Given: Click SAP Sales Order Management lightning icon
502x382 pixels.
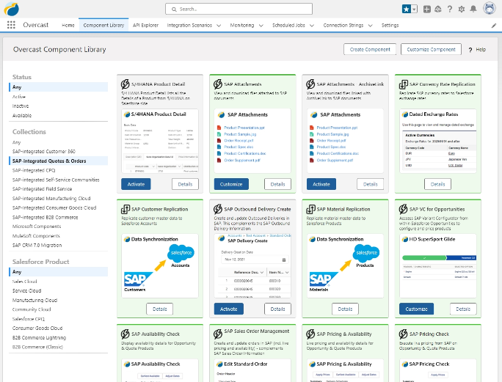Looking at the screenshot, I should click(x=218, y=334).
